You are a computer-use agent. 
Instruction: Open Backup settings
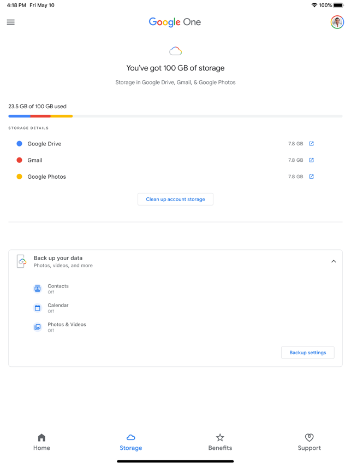(x=307, y=353)
